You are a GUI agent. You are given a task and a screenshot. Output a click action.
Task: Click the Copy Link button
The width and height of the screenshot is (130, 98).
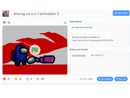click(x=121, y=79)
